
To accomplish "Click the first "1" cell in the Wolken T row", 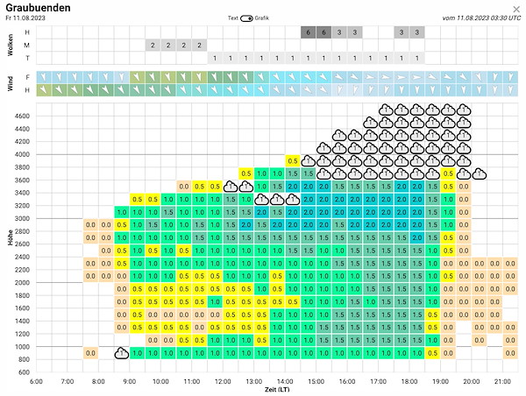I will [215, 58].
